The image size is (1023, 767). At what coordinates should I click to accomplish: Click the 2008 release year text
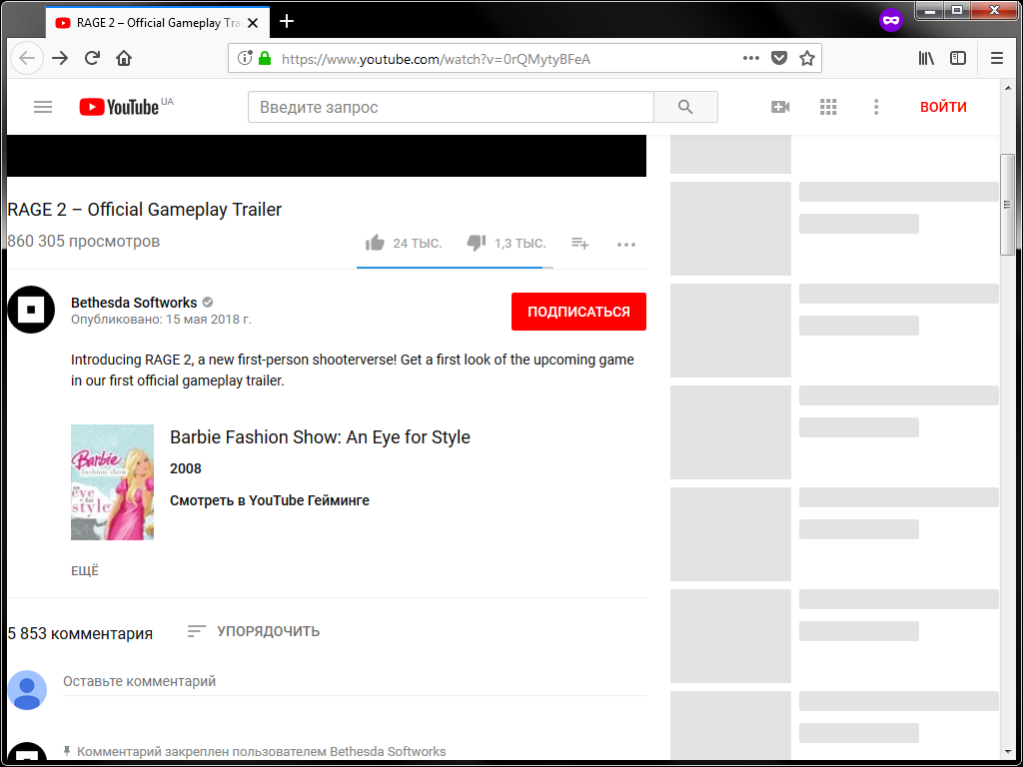pos(185,468)
